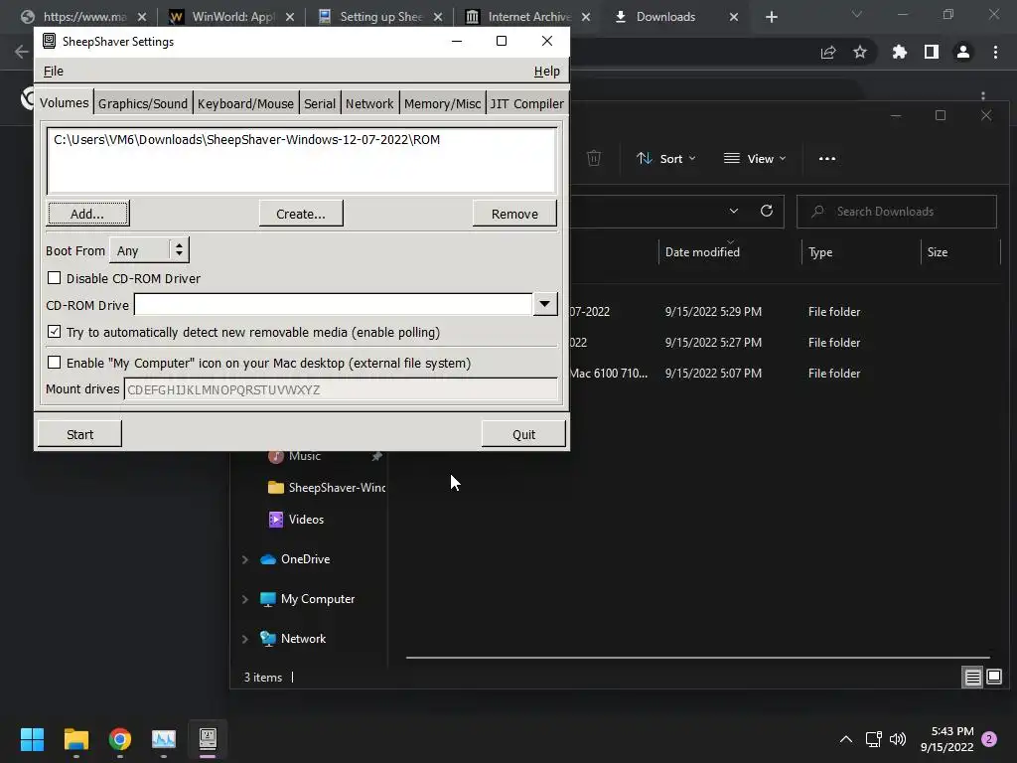Image resolution: width=1017 pixels, height=763 pixels.
Task: Expand the address bar history dropdown
Action: [x=734, y=211]
